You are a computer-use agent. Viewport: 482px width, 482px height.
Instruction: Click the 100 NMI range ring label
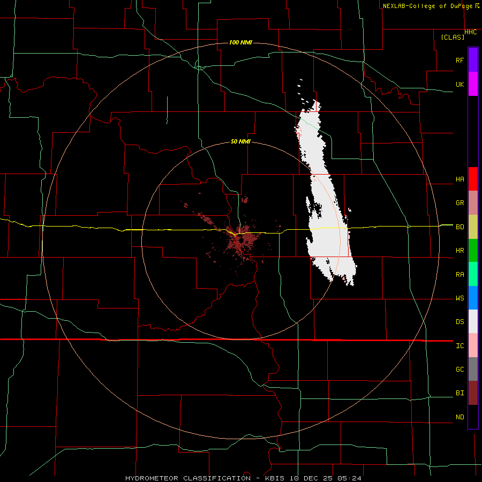(240, 42)
